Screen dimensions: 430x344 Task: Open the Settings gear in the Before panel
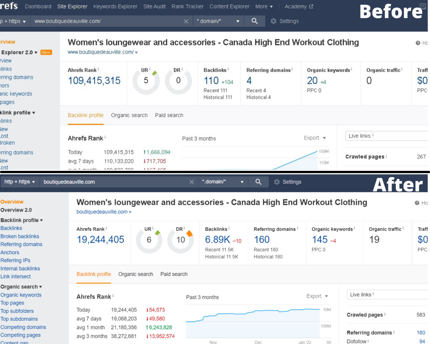(x=273, y=21)
